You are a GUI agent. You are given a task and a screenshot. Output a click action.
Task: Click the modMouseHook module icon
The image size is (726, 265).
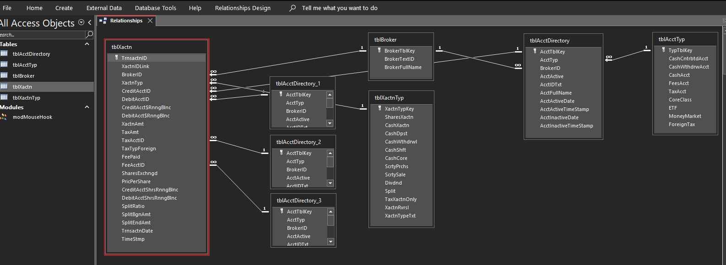[x=4, y=117]
